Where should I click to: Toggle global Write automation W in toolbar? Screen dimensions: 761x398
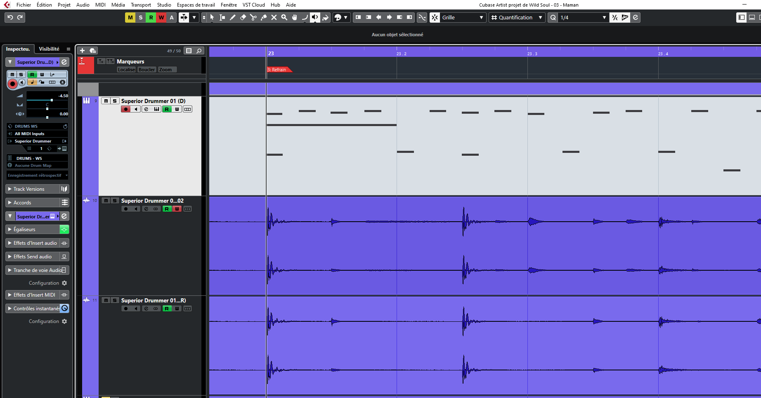pos(161,17)
